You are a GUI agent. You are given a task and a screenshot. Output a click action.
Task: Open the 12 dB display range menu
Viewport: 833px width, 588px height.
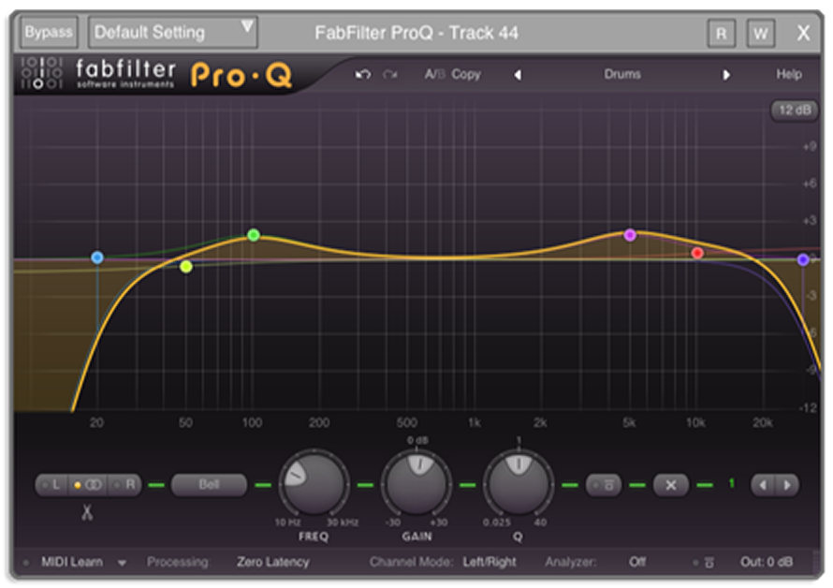(795, 110)
